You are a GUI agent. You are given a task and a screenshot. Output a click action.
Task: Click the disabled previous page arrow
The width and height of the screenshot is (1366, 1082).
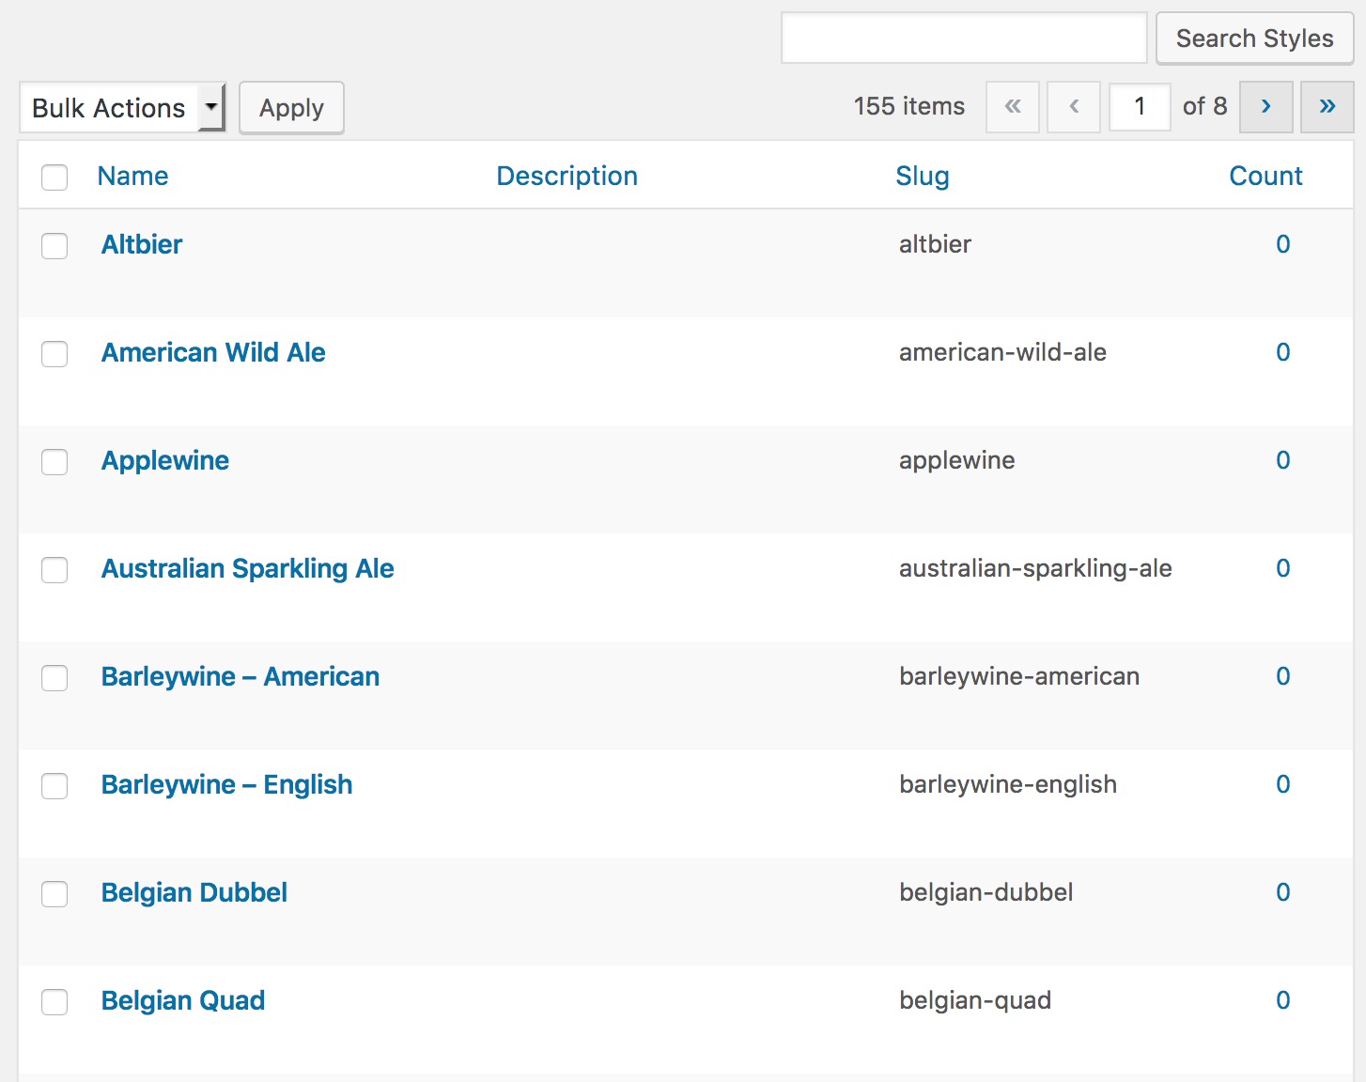coord(1074,106)
